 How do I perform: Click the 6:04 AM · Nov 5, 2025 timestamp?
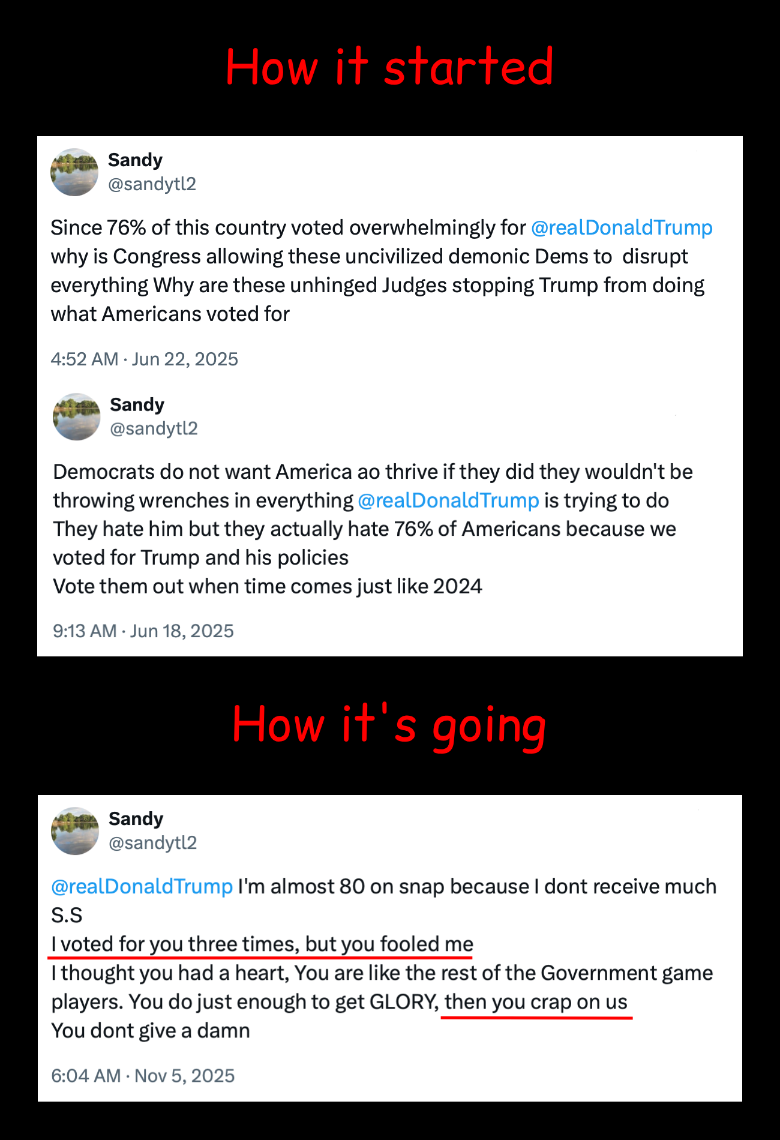point(143,1076)
